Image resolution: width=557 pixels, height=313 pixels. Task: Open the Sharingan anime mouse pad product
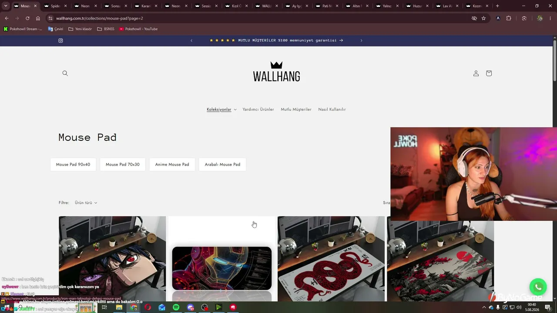point(112,259)
